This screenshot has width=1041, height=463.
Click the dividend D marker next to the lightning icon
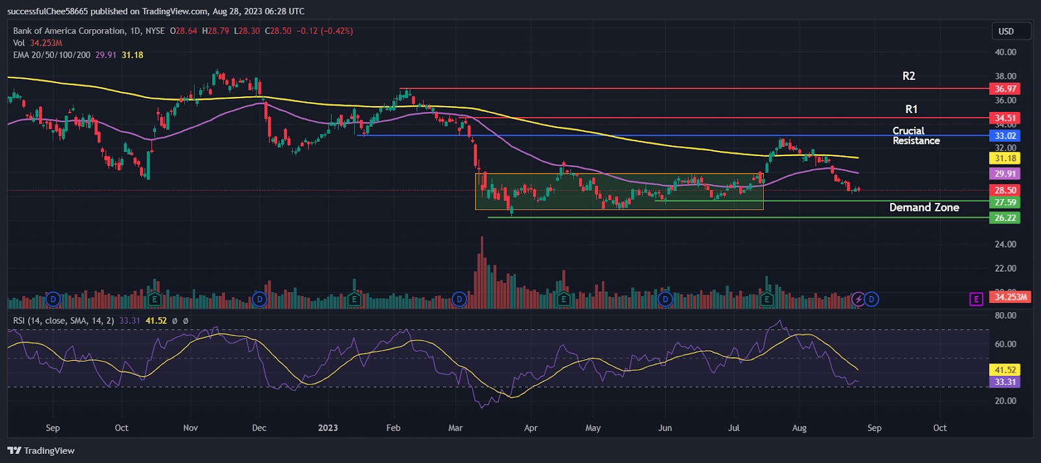[871, 299]
